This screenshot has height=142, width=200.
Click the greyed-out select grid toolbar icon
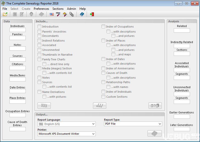(15, 14)
